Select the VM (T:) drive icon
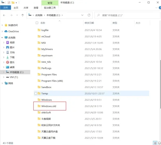The image size is (161, 145). 8,77
